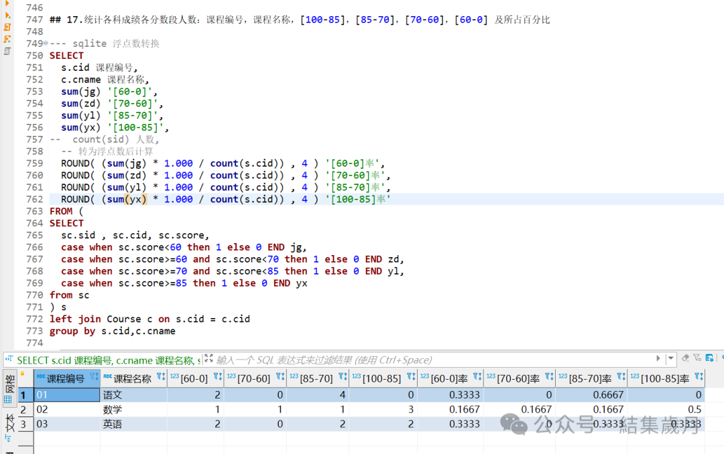The height and width of the screenshot is (454, 724).
Task: Click the value 3 in [100-85] column
Action: [x=383, y=409]
